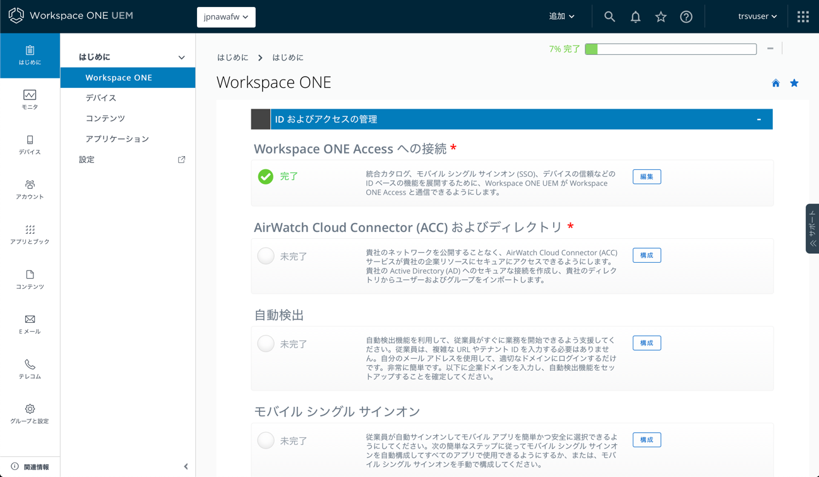819x477 pixels.
Task: Click the blue star bookmark icon
Action: pos(794,83)
